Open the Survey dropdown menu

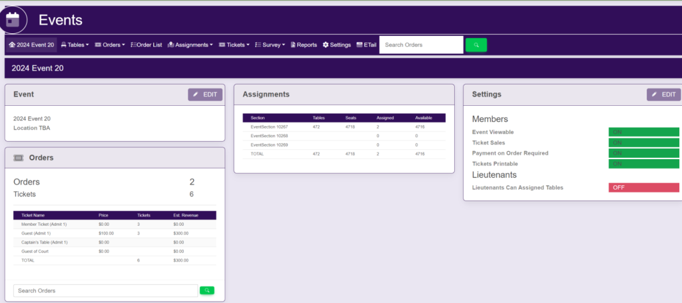[269, 45]
